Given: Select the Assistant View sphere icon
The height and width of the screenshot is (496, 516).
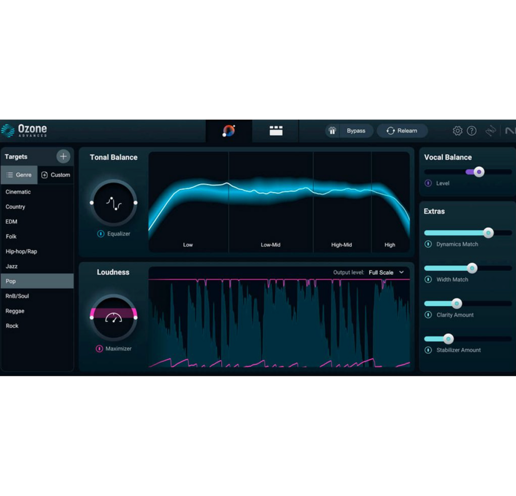Looking at the screenshot, I should (x=229, y=130).
